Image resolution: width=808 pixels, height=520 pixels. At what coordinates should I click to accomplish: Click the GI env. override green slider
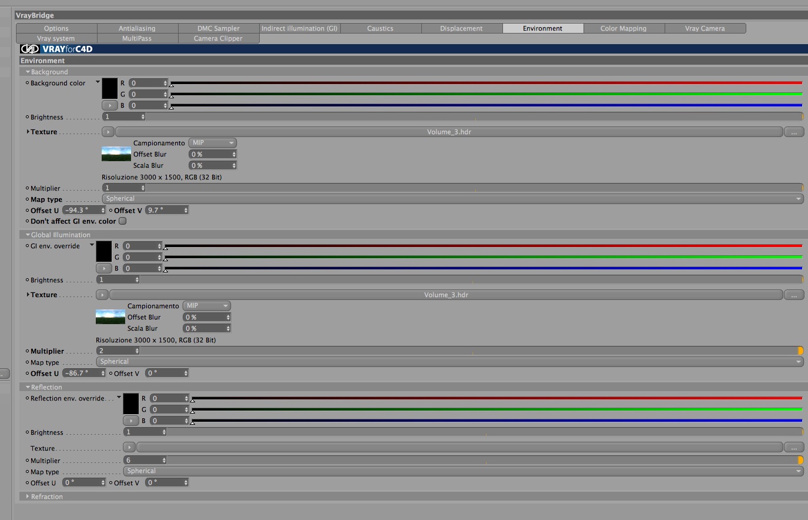point(483,257)
